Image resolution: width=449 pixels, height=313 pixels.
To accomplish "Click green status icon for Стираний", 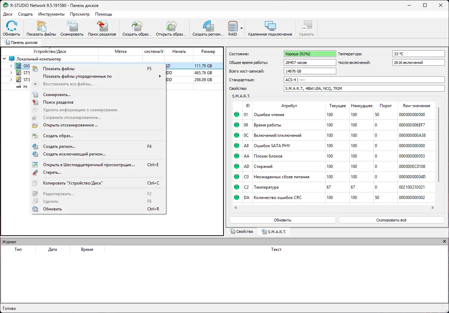I will 237,167.
